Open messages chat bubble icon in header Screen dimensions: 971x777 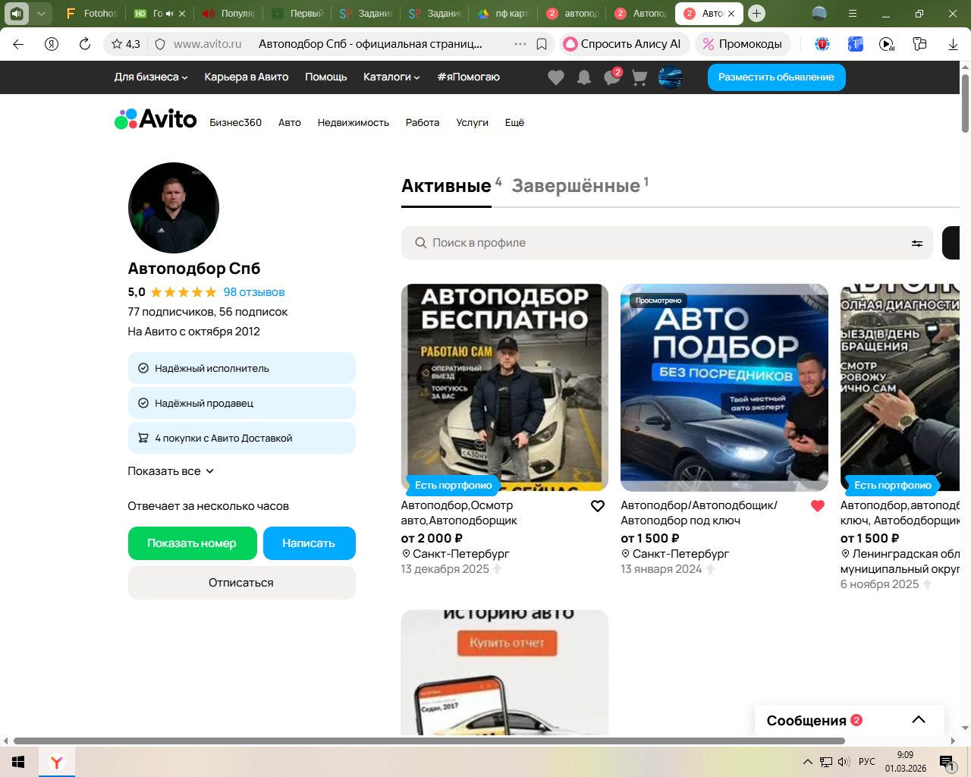tap(612, 77)
